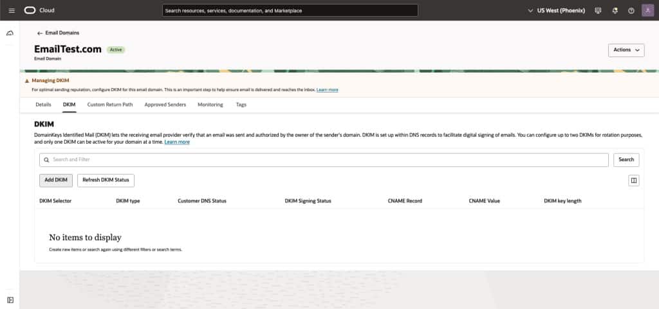Viewport: 659px width, 309px height.
Task: Toggle the side panel icon at the bottom left
Action: (x=10, y=300)
